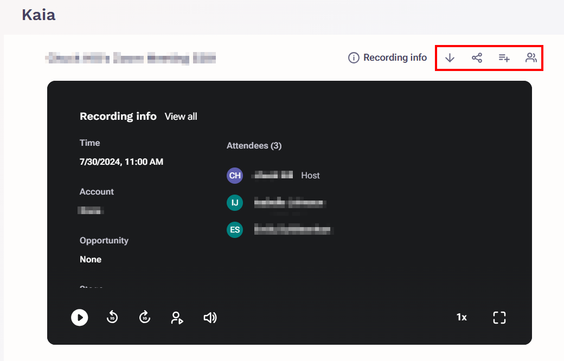Open the share recording icon
This screenshot has height=361, width=564.
(x=477, y=58)
